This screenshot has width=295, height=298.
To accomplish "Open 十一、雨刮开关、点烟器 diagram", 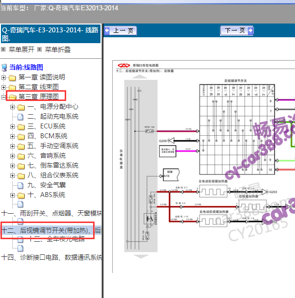I will (51, 214).
